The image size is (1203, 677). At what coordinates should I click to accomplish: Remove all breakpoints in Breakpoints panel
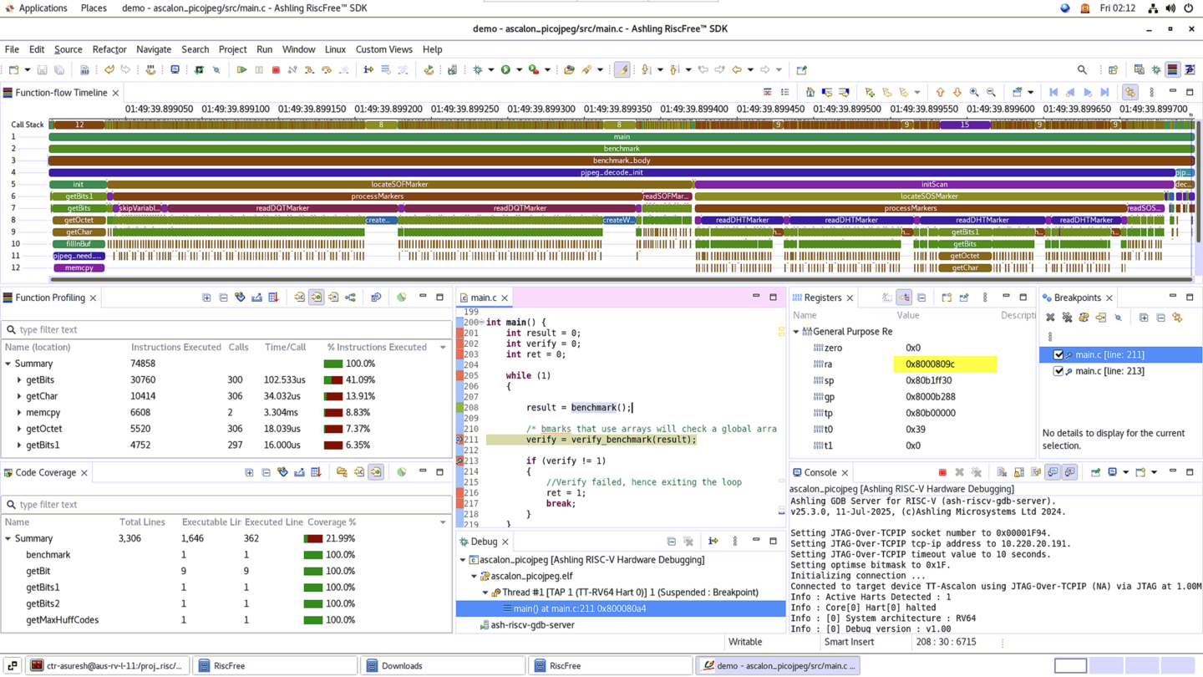(1067, 318)
